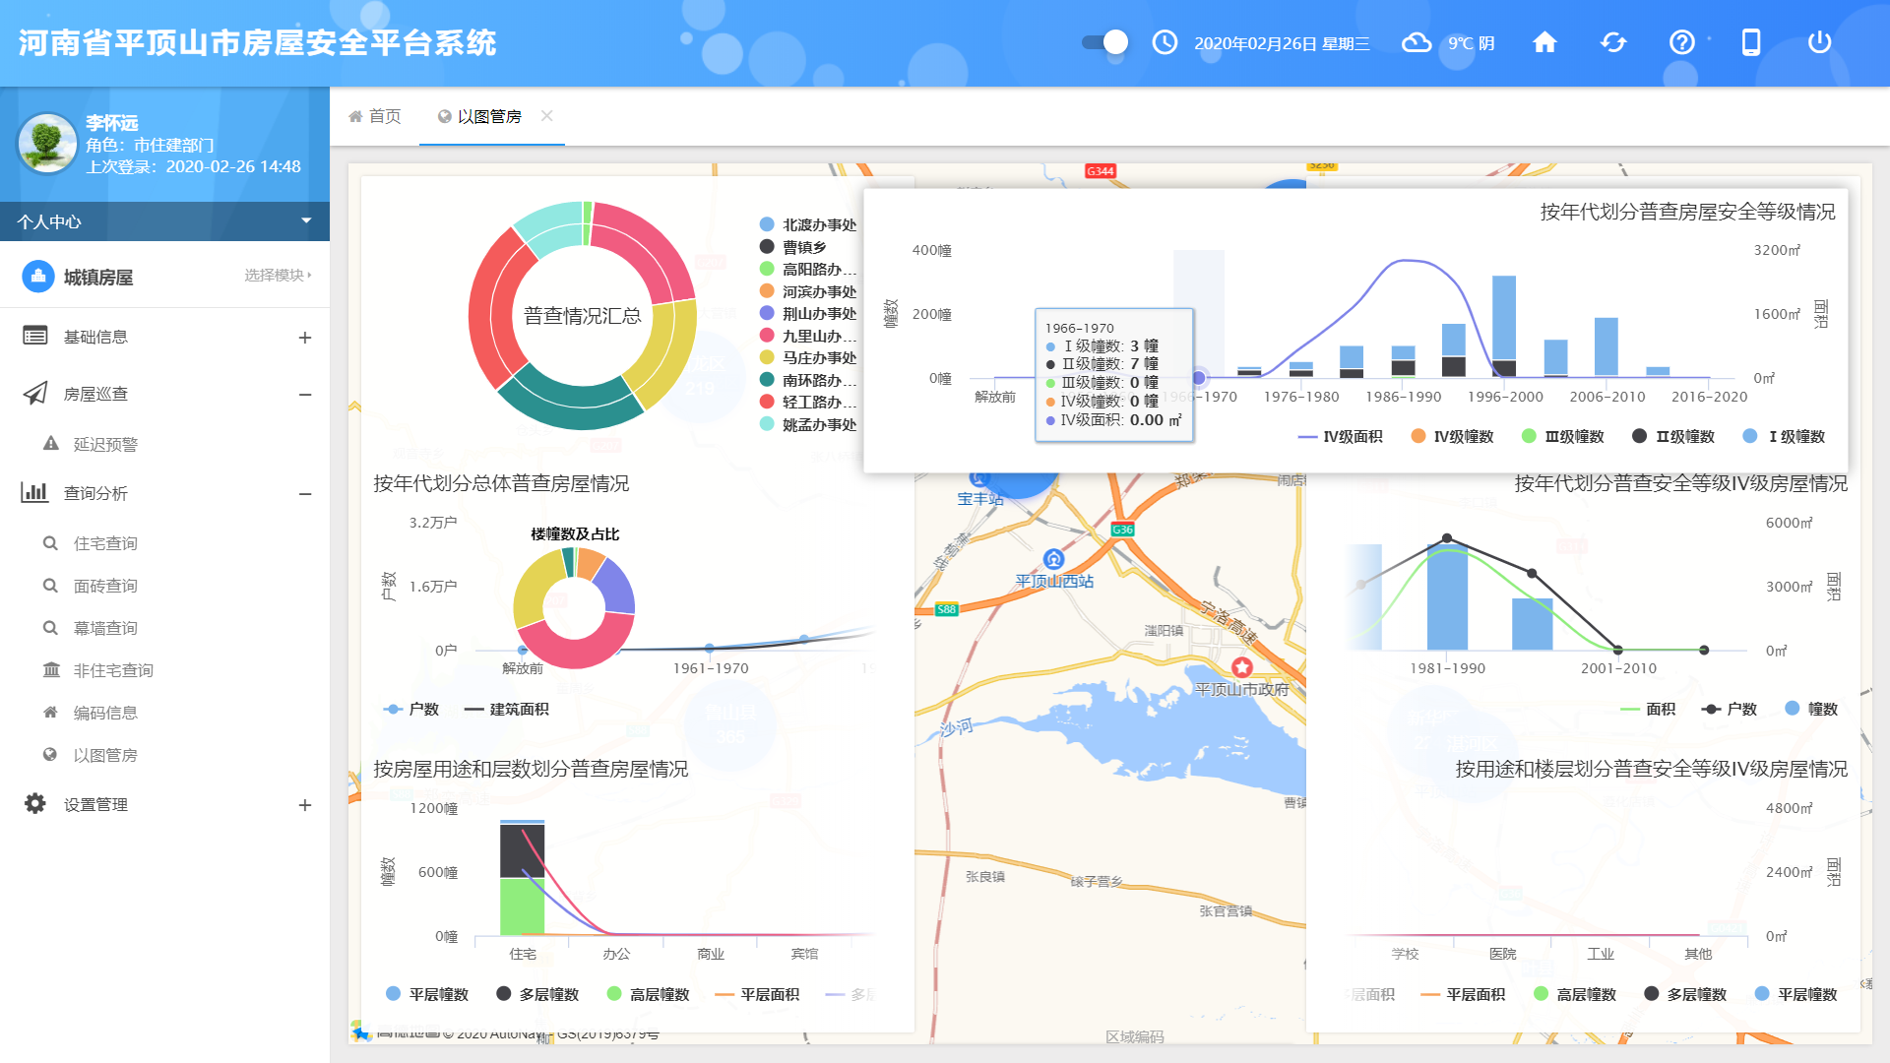
Task: Toggle 多层幢数 legend in bottom-right chart
Action: tap(1685, 994)
